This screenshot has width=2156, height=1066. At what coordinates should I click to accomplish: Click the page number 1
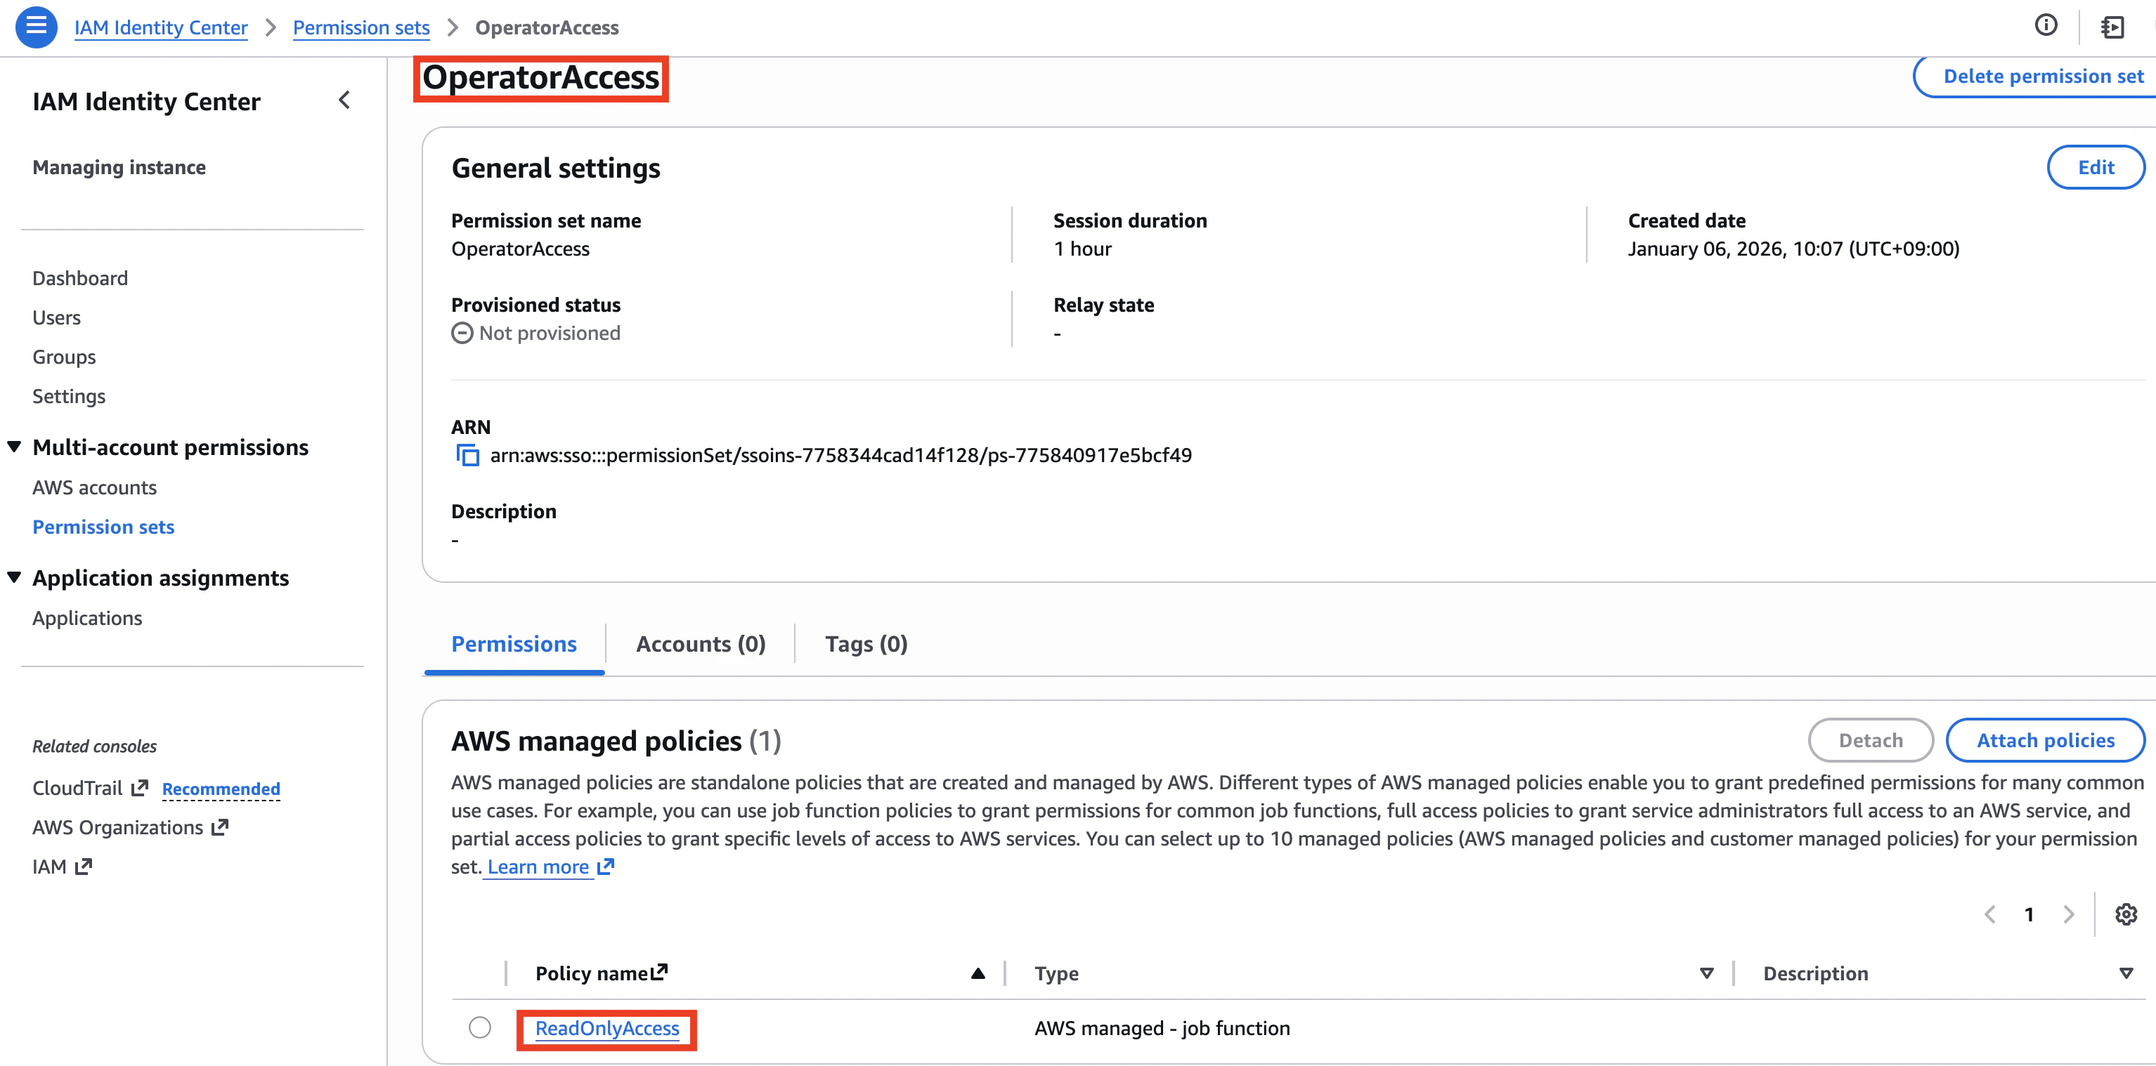[x=2029, y=914]
